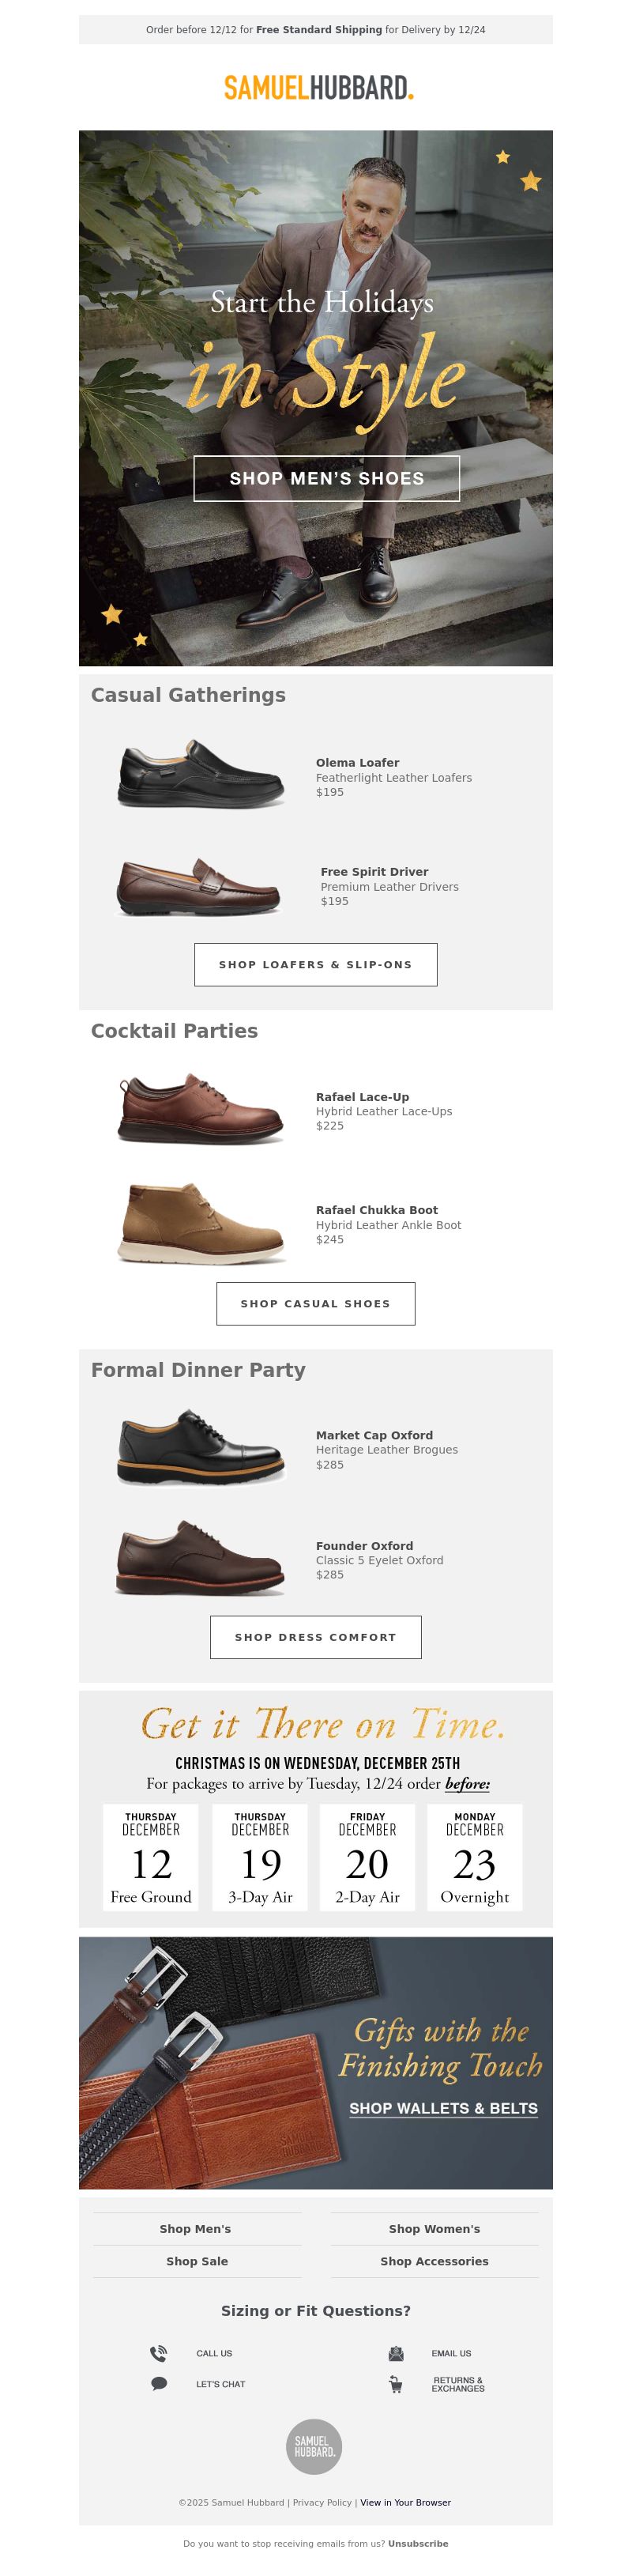Click the Market Cap Oxford shoe image
Screen dimensions: 632x2576
[x=201, y=1447]
